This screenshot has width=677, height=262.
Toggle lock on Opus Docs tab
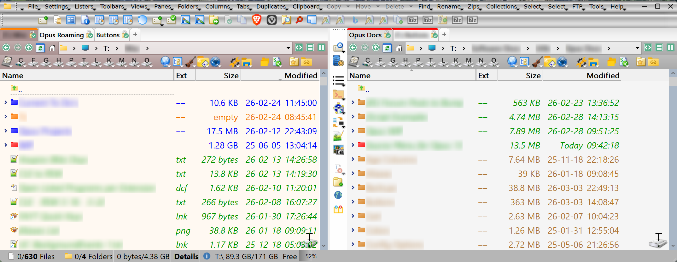[388, 35]
